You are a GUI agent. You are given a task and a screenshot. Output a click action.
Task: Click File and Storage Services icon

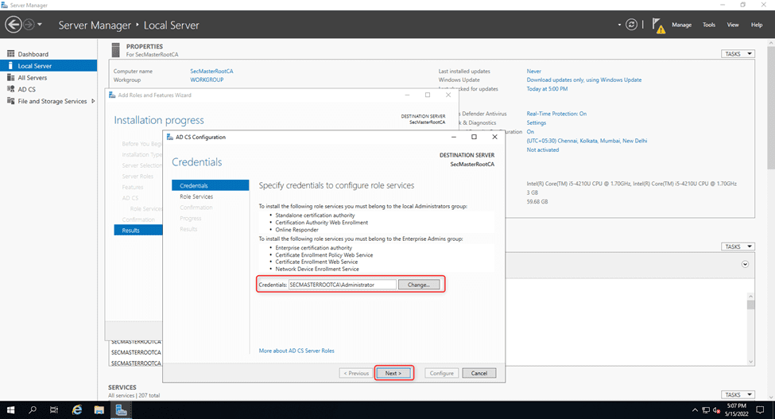[10, 101]
